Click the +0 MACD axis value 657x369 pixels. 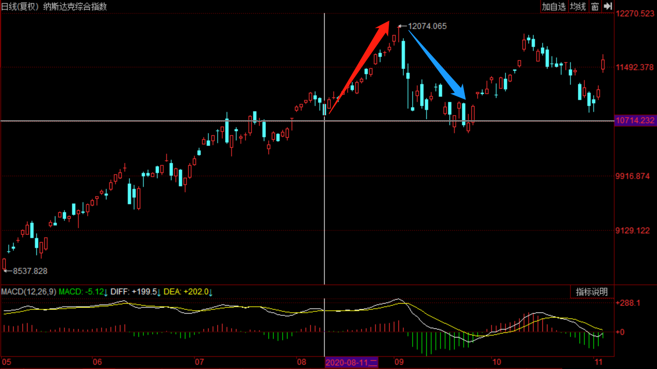click(x=620, y=332)
